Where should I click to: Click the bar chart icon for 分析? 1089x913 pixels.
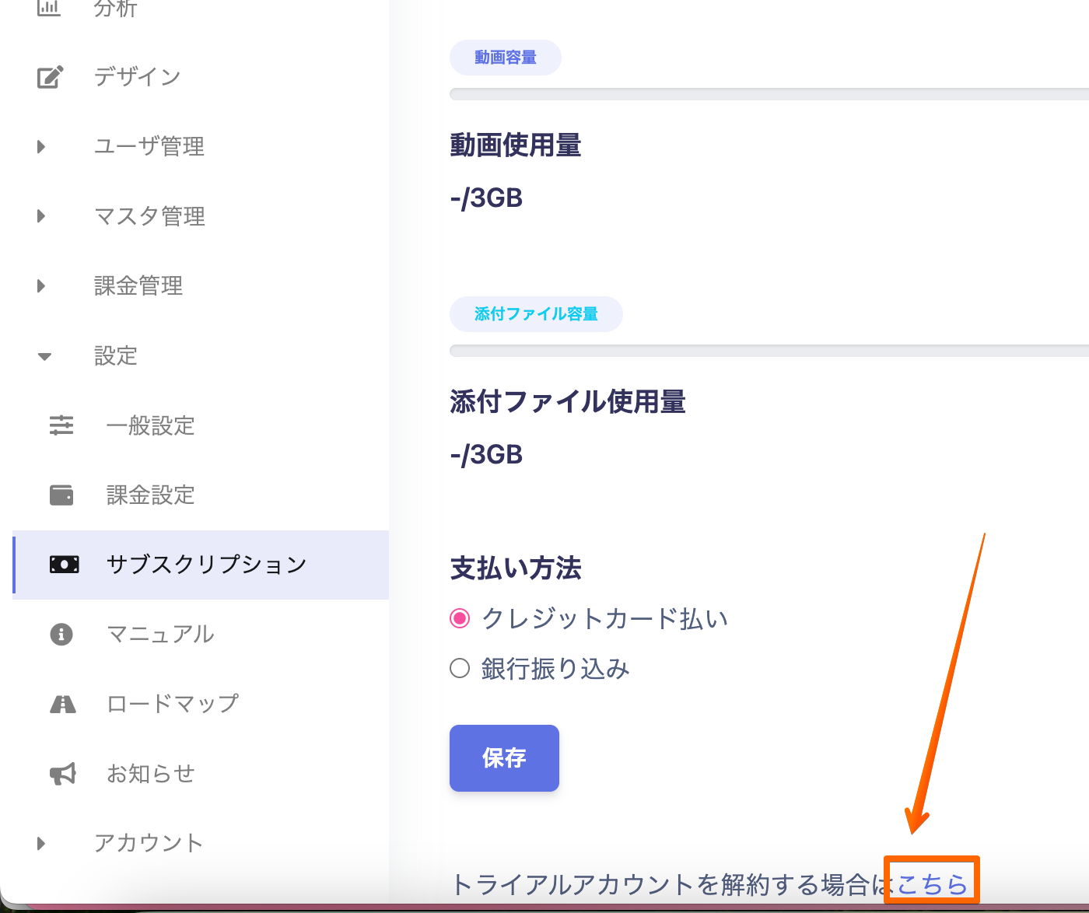tap(49, 9)
